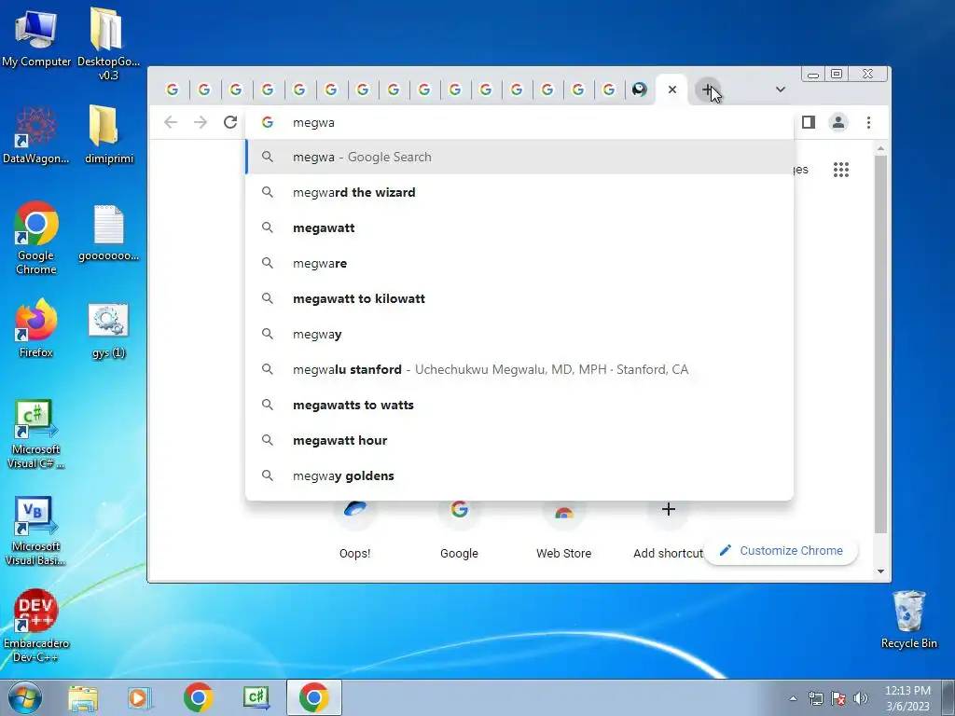Choose the 'megway goldens' suggestion
The image size is (955, 716).
click(519, 475)
